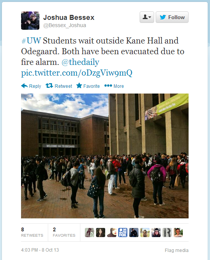Image resolution: width=210 pixels, height=260 pixels.
Task: Click the Reply arrow icon
Action: point(24,86)
